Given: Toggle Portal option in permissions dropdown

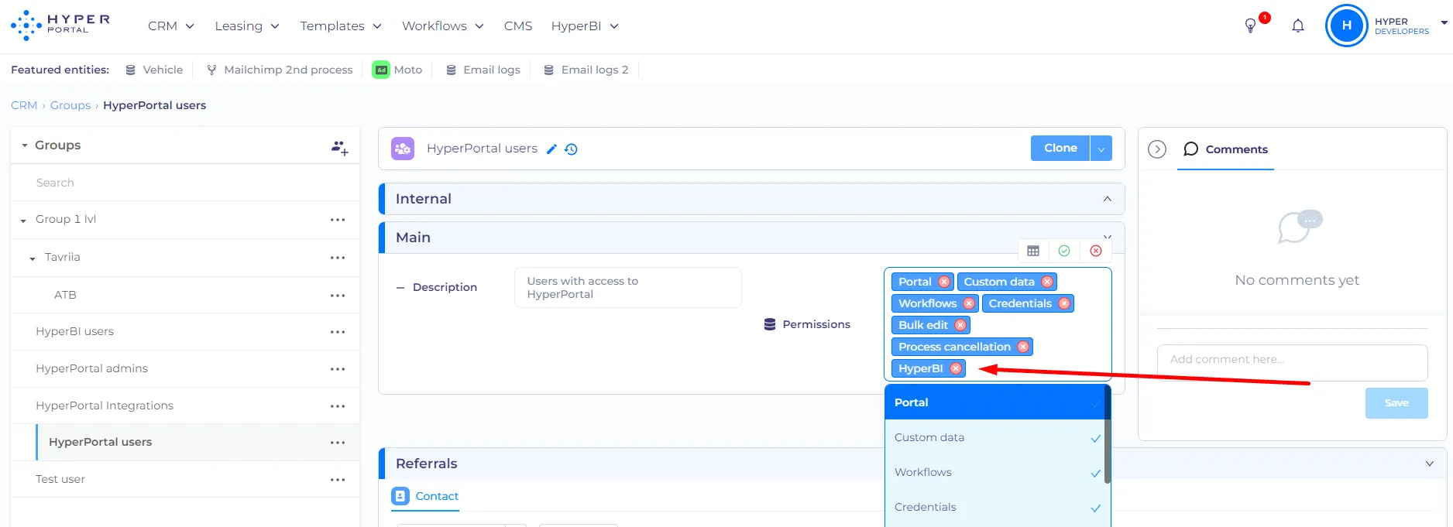Looking at the screenshot, I should click(x=994, y=402).
